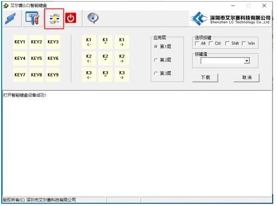
Task: Select the K1 press (^) knob key
Action: pyautogui.click(x=106, y=42)
